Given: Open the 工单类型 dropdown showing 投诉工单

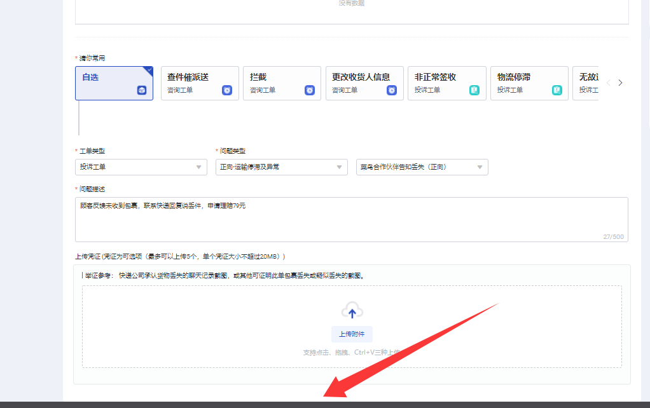Looking at the screenshot, I should (141, 167).
